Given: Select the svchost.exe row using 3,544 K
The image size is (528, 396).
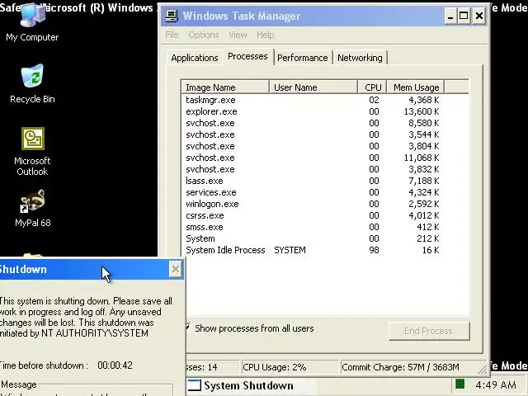Looking at the screenshot, I should [x=313, y=134].
